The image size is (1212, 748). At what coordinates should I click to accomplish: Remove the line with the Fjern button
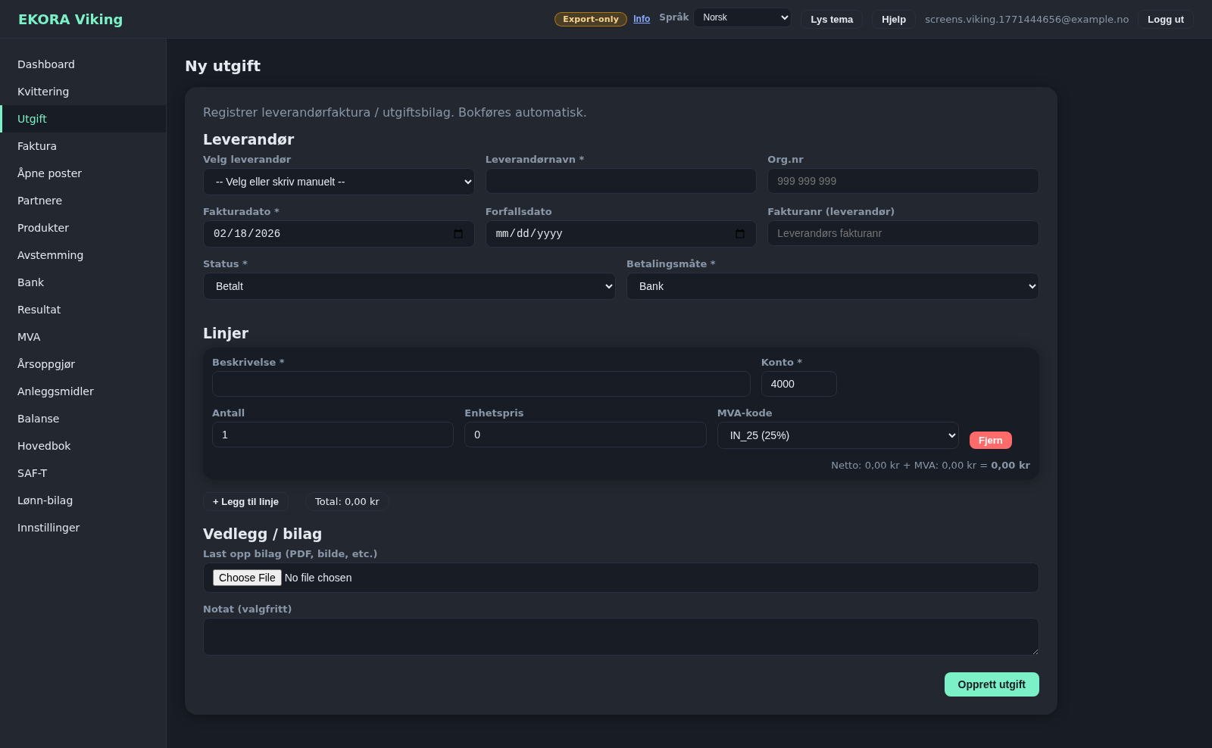click(x=990, y=441)
